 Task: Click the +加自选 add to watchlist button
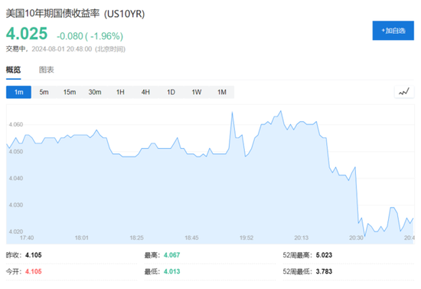click(393, 31)
